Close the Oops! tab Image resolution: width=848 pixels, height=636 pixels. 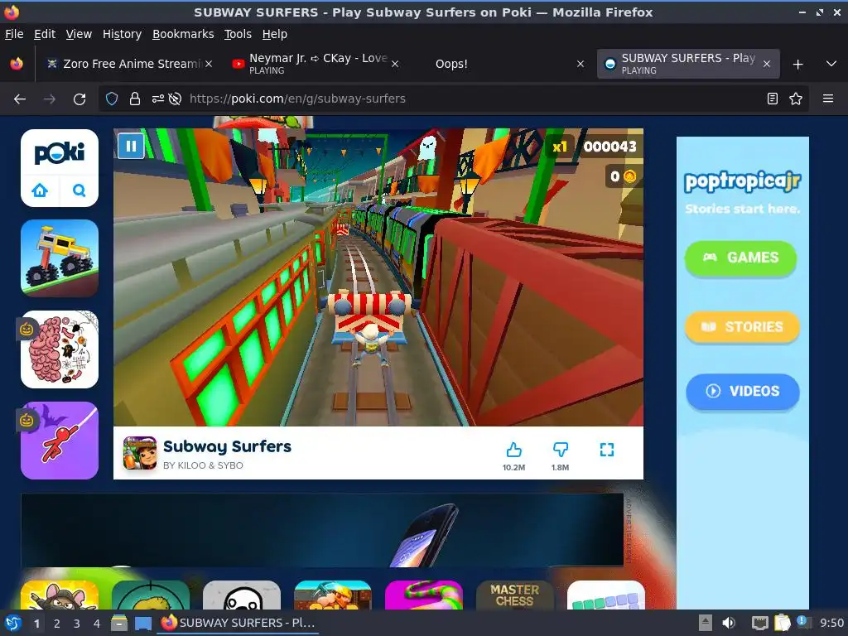(581, 64)
